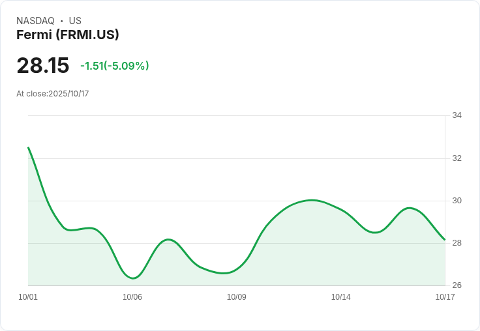Click the -1.51(-5.09%) change value
The image size is (480, 331).
pyautogui.click(x=115, y=66)
